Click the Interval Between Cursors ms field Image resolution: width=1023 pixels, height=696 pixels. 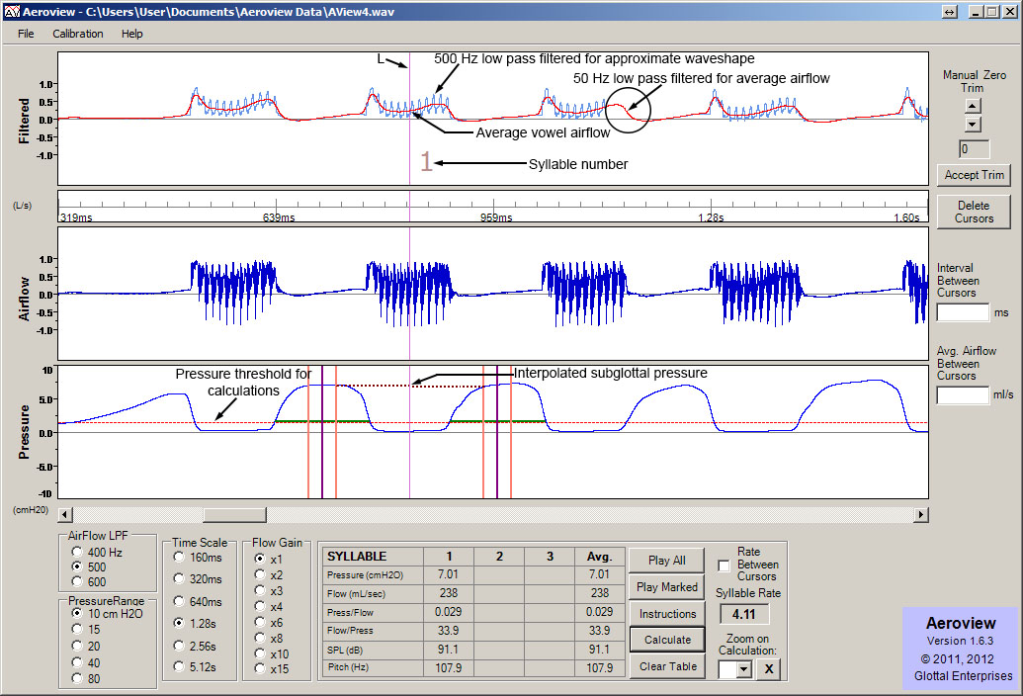point(962,312)
